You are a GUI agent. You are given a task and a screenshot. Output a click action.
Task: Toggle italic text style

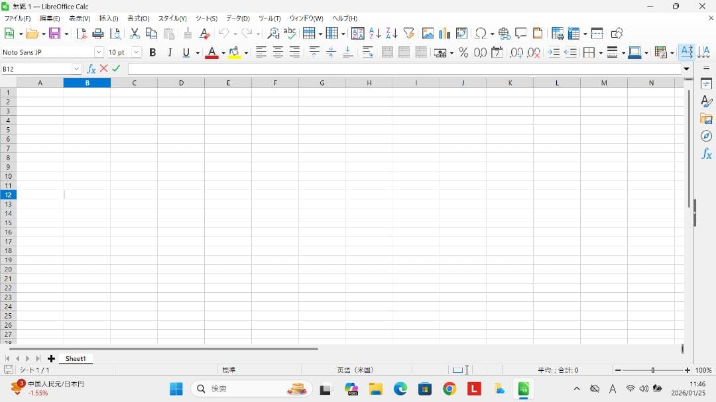tap(169, 52)
